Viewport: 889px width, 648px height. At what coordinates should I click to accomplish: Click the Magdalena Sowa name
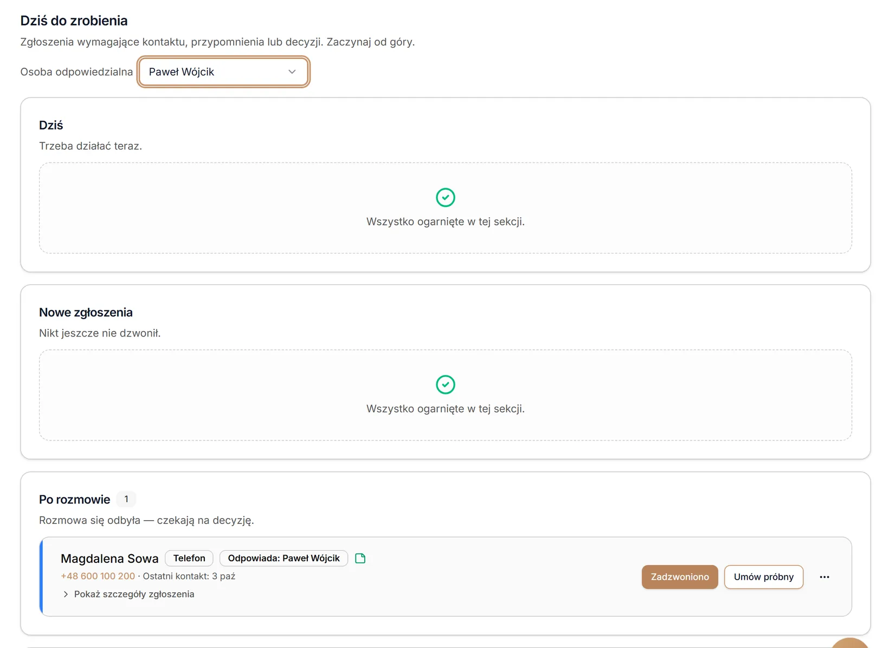(109, 558)
